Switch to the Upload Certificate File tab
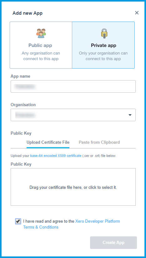This screenshot has width=146, height=258. point(48,142)
